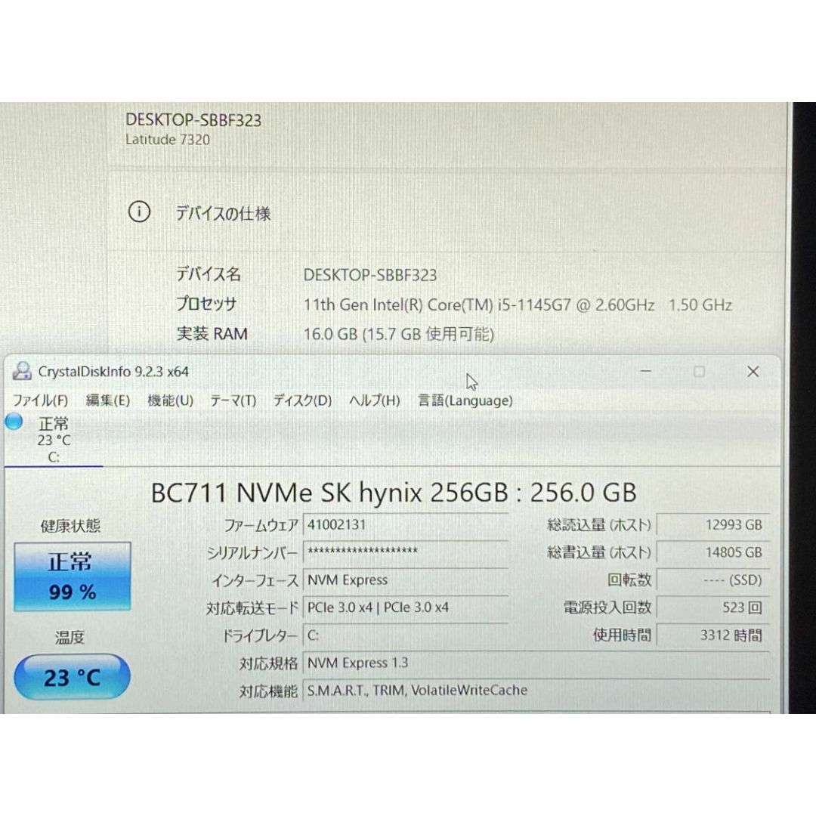
Task: Click the 温度 label
Action: tap(70, 637)
